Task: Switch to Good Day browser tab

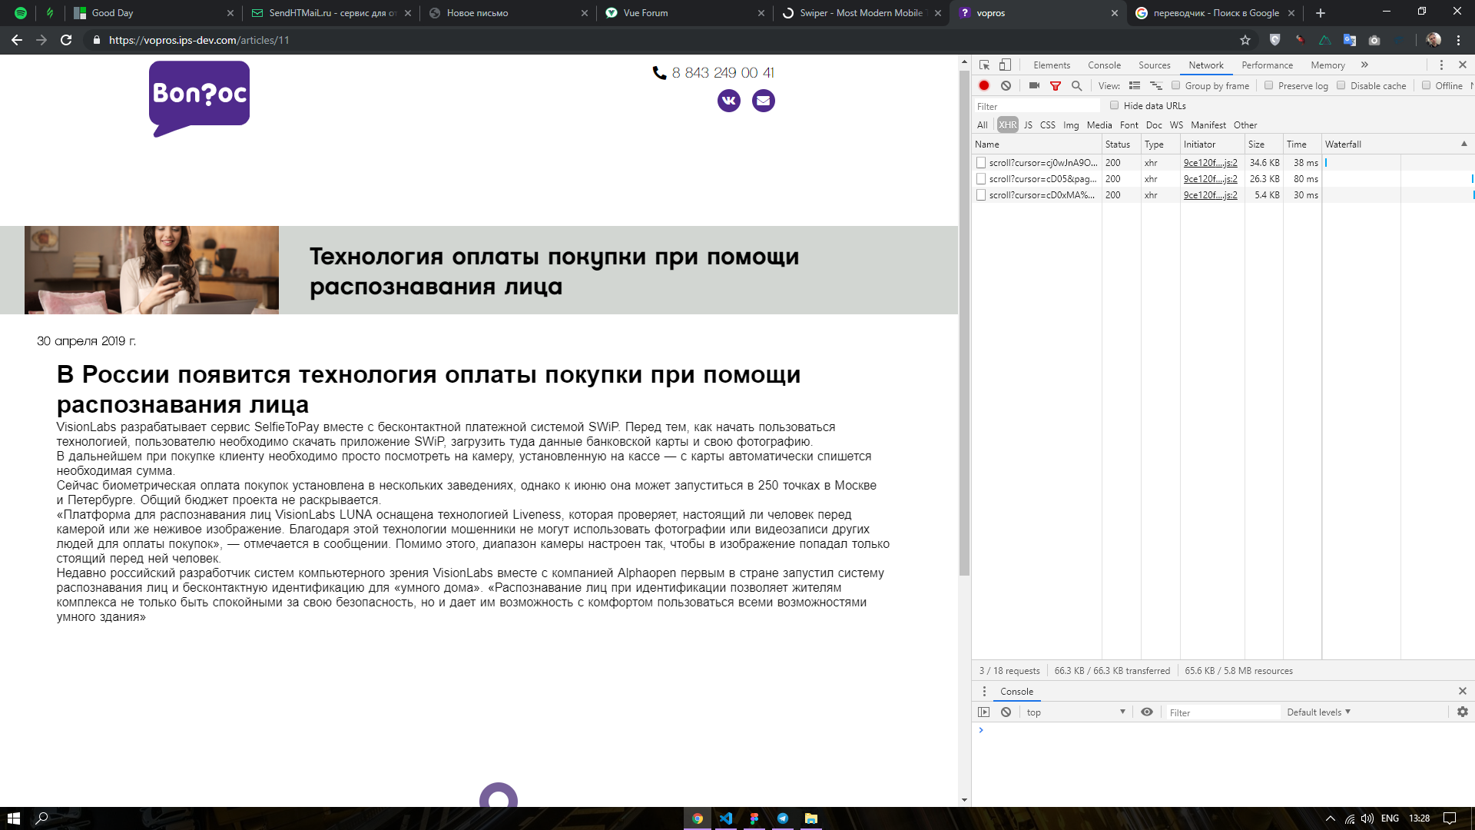Action: 154,13
